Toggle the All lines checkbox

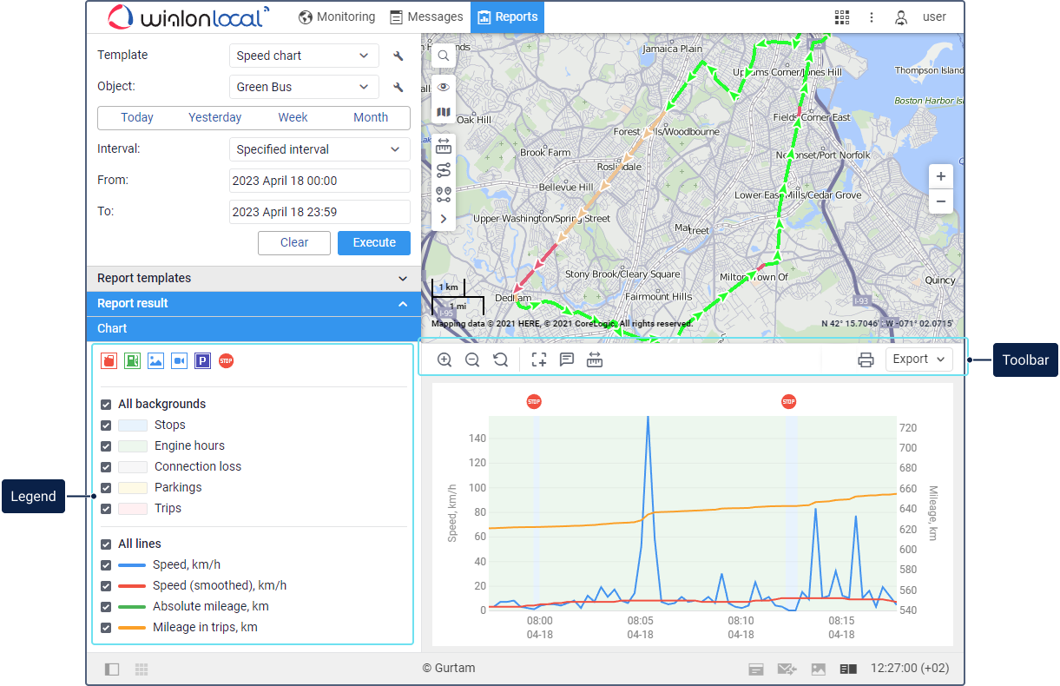[106, 544]
